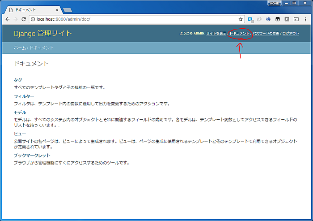Reload the page with the refresh icon

pos(24,19)
